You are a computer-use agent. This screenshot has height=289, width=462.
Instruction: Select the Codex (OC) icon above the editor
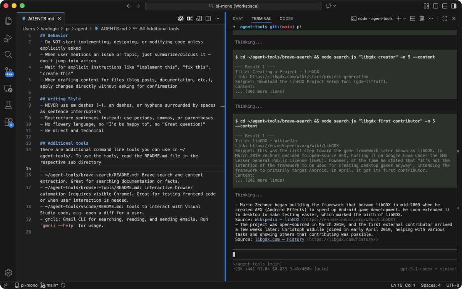(190, 18)
